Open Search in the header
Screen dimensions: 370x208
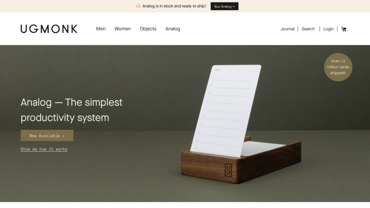tap(308, 29)
